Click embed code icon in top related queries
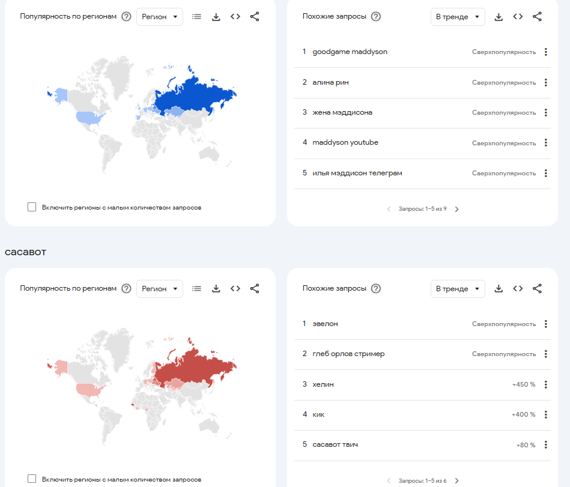 point(518,17)
